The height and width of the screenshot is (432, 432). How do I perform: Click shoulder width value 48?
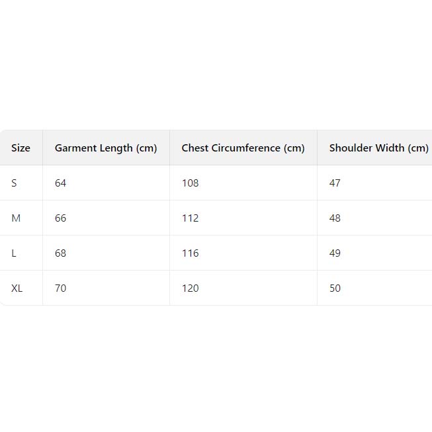click(x=335, y=218)
